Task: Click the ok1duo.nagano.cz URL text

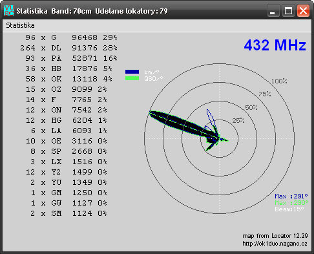Action: (275, 244)
